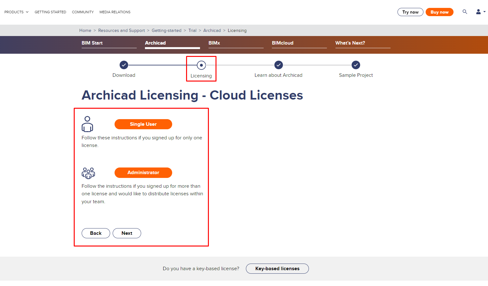Click the multi-user group icon
The width and height of the screenshot is (488, 286).
click(x=88, y=173)
